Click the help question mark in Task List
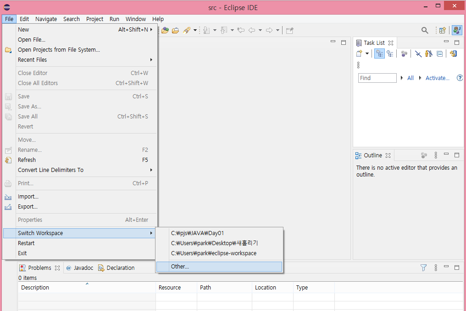466x311 pixels. click(x=460, y=78)
